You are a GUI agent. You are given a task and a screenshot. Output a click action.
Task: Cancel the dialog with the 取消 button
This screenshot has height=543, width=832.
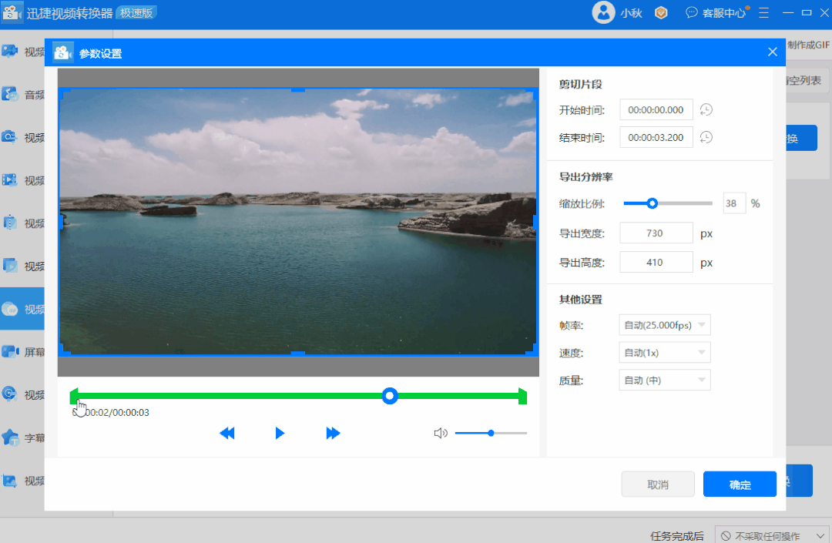(658, 484)
